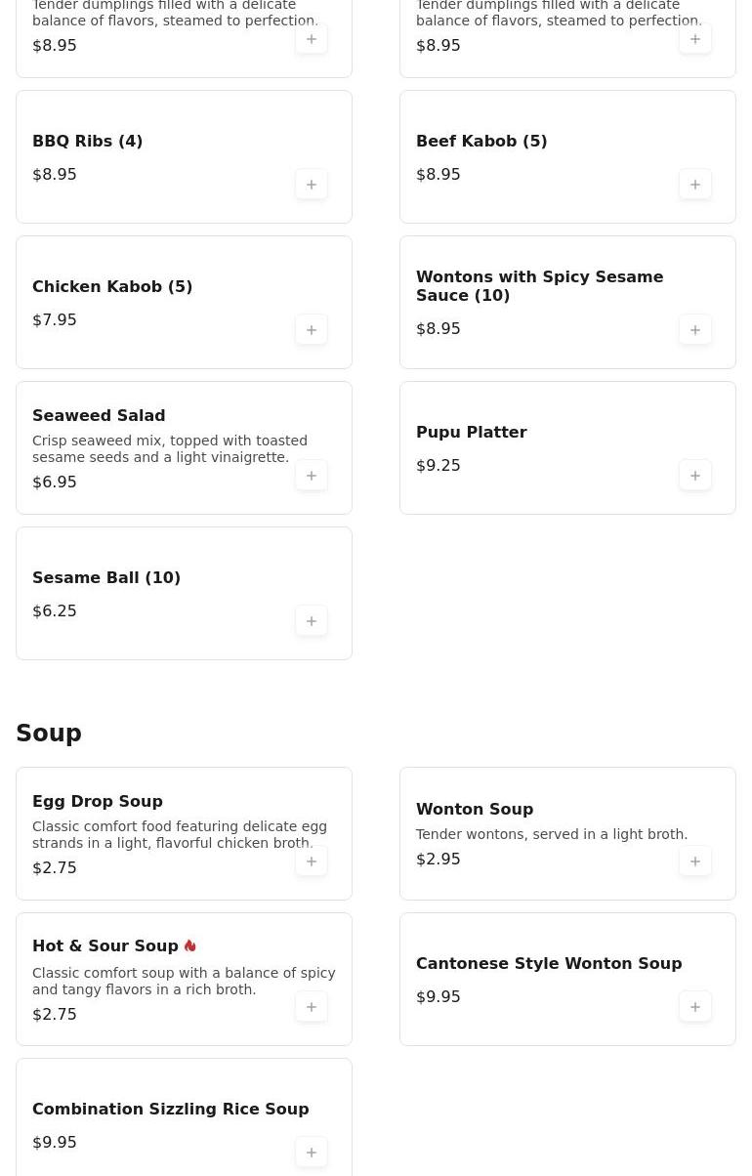Add Beef Kabob (5) using plus button
This screenshot has width=752, height=1176.
point(695,185)
